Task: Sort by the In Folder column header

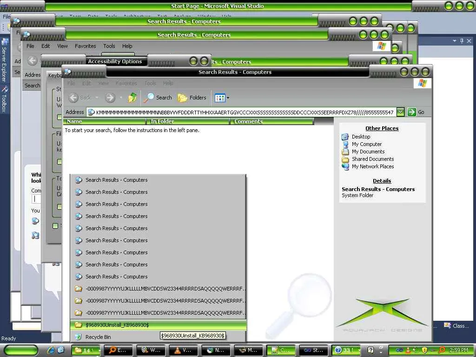Action: [188, 121]
